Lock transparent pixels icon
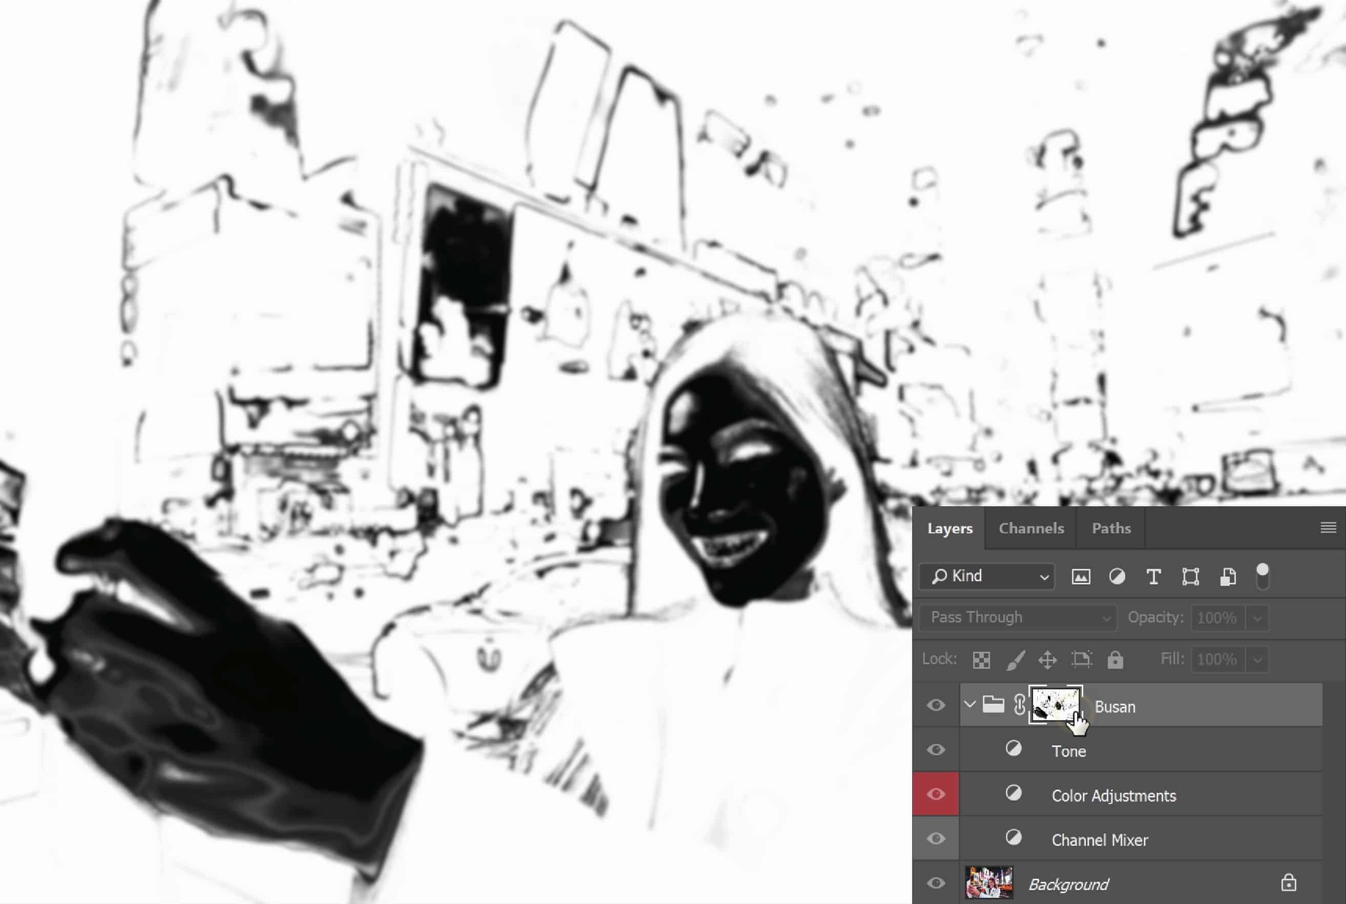1346x904 pixels. pos(981,659)
